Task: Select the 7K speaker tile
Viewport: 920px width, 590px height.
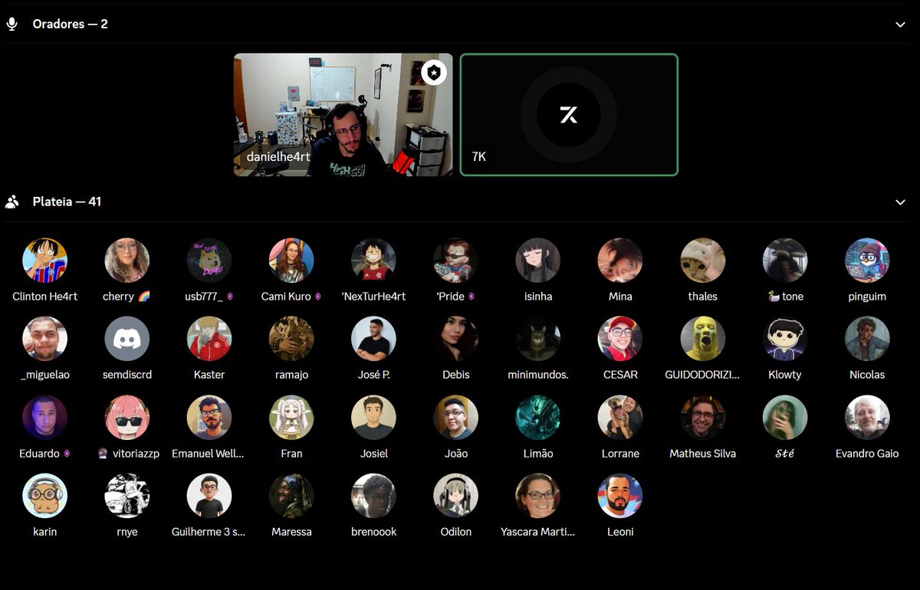Action: pyautogui.click(x=569, y=115)
